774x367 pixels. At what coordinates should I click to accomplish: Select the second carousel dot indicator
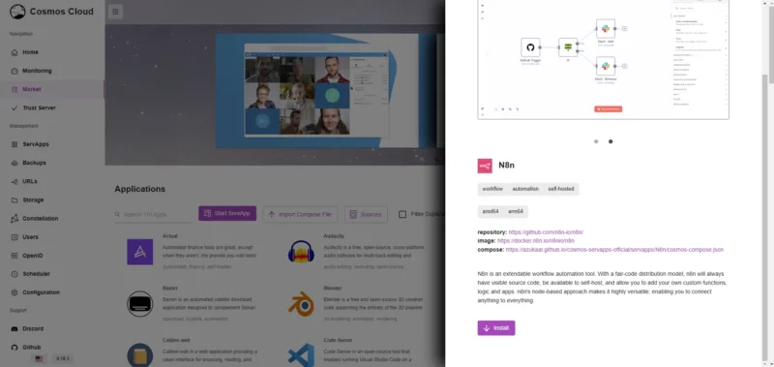[x=610, y=141]
